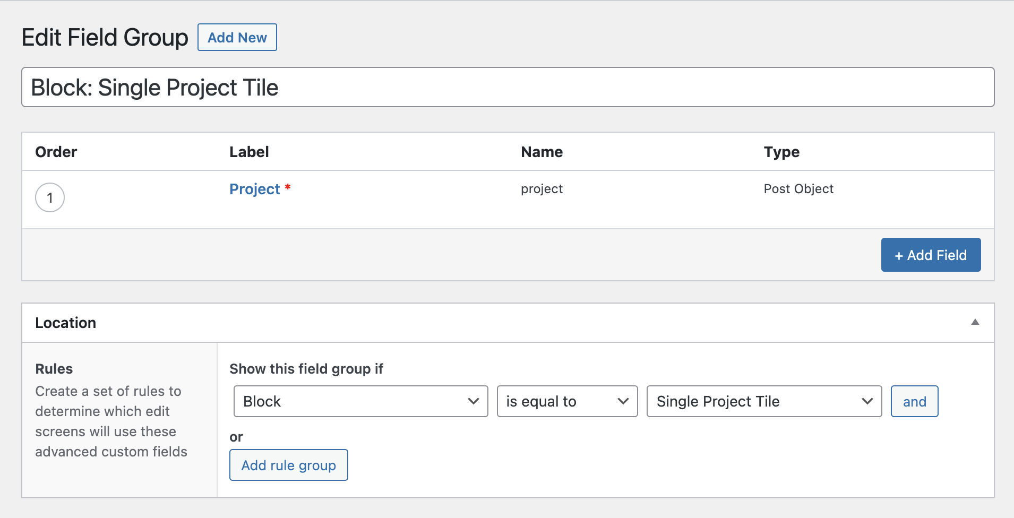
Task: Click the chevron on the operator selector
Action: pos(622,401)
